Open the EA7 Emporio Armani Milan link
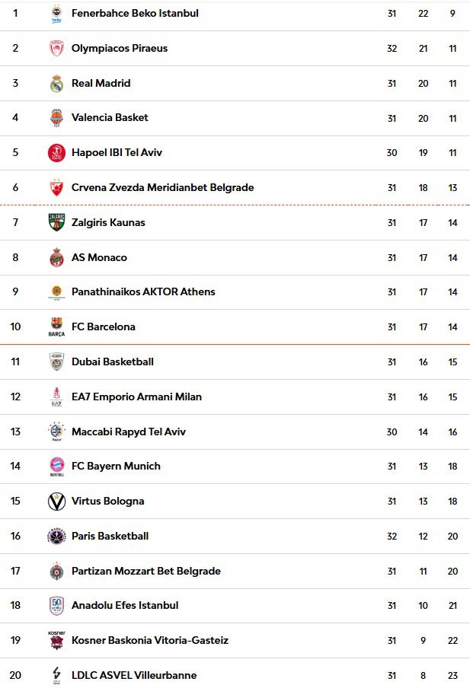 pyautogui.click(x=136, y=397)
